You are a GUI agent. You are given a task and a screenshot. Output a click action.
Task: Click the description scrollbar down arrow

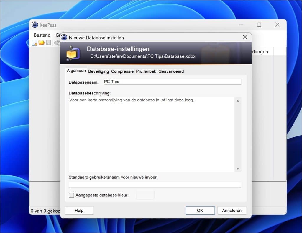[238, 169]
